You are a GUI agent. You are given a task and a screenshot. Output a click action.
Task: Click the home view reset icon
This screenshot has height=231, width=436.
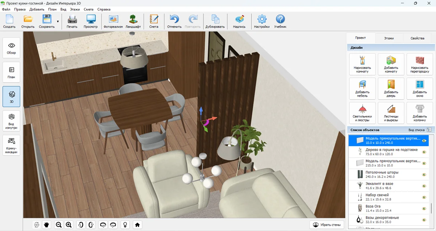pyautogui.click(x=137, y=225)
